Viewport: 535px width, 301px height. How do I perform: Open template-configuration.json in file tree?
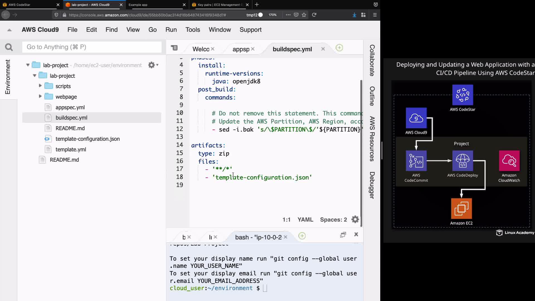point(87,139)
